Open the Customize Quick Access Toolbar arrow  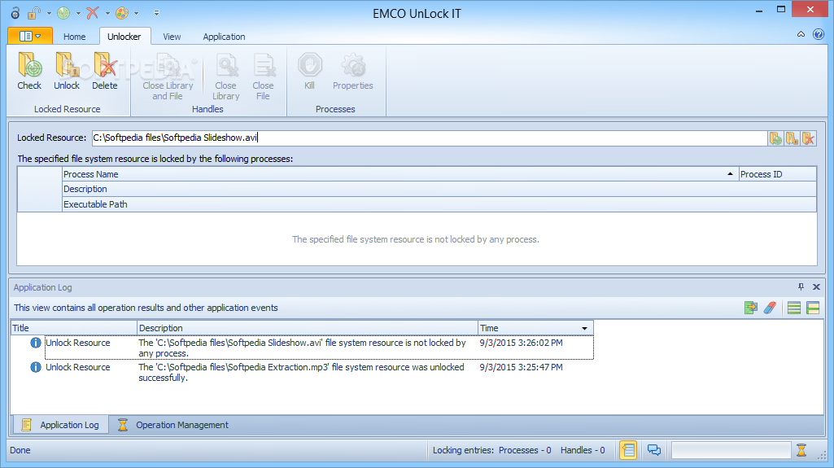(x=156, y=13)
